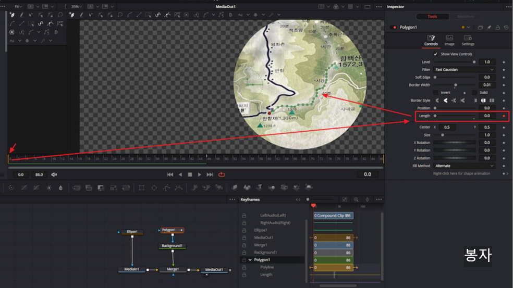Switch to the Modifiers tab in Inspector
Image resolution: width=513 pixels, height=288 pixels.
coord(465,16)
